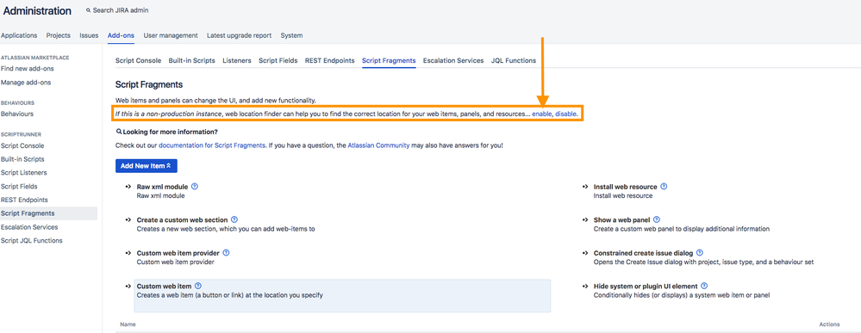Click help icon for Hide system or plugin UI element
Viewport: 861px width, 333px height.
(x=704, y=286)
